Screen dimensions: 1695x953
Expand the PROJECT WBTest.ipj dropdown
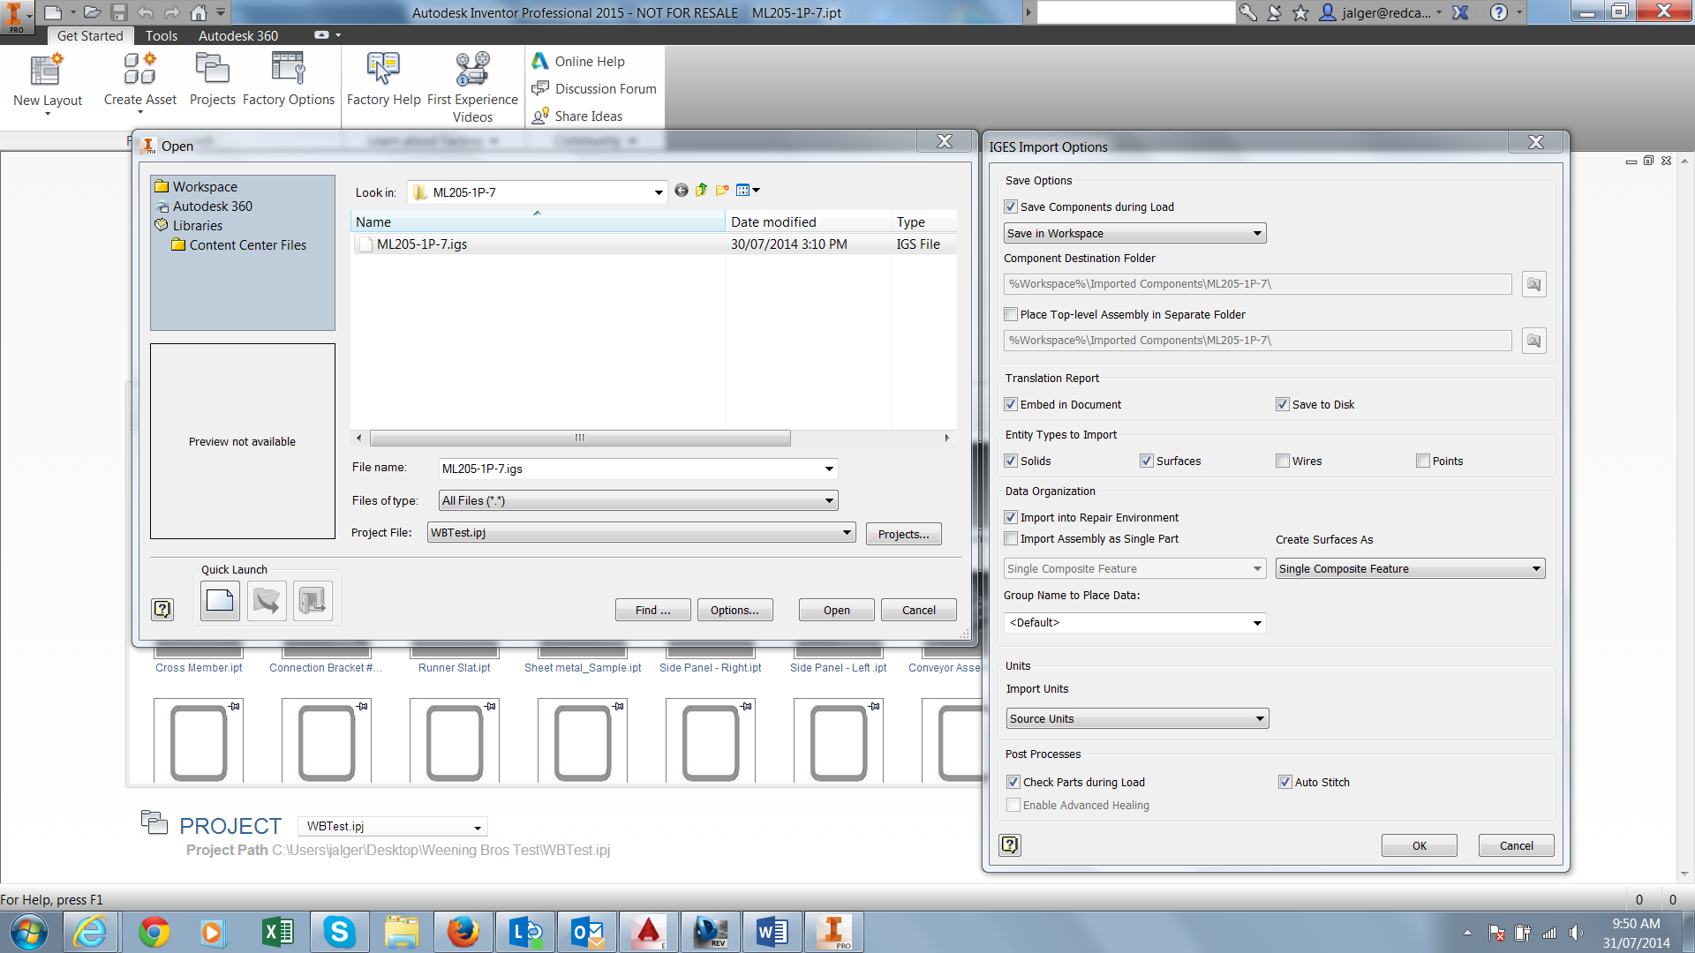tap(393, 827)
